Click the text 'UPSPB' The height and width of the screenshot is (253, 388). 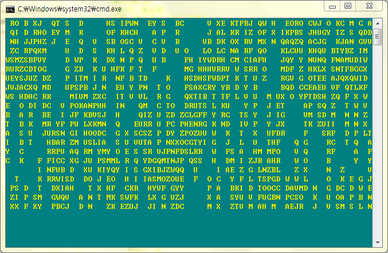[x=76, y=88]
